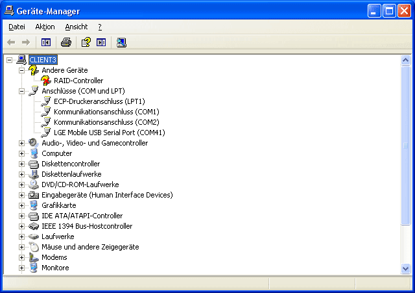The image size is (415, 293).
Task: Open the ? help menu
Action: pyautogui.click(x=100, y=27)
